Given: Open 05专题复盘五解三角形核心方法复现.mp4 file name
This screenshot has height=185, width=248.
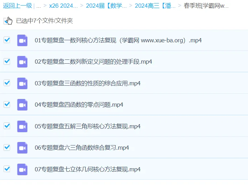Looking at the screenshot, I should 87,126.
